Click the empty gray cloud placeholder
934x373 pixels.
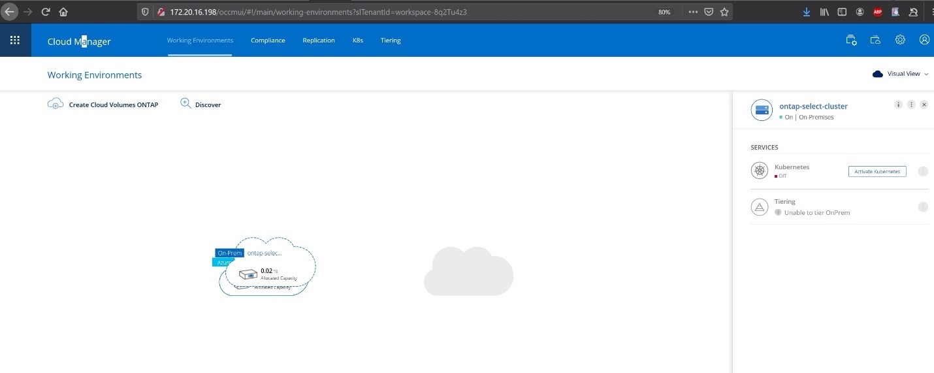click(468, 271)
